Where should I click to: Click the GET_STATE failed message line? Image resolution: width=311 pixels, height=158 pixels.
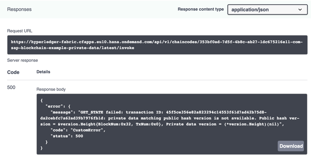click(x=159, y=112)
